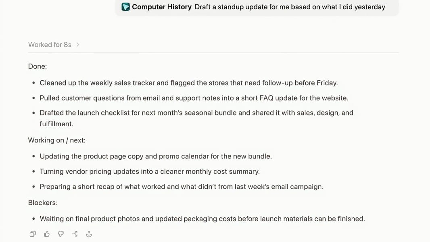Open the Worked for 8s details

pyautogui.click(x=50, y=45)
